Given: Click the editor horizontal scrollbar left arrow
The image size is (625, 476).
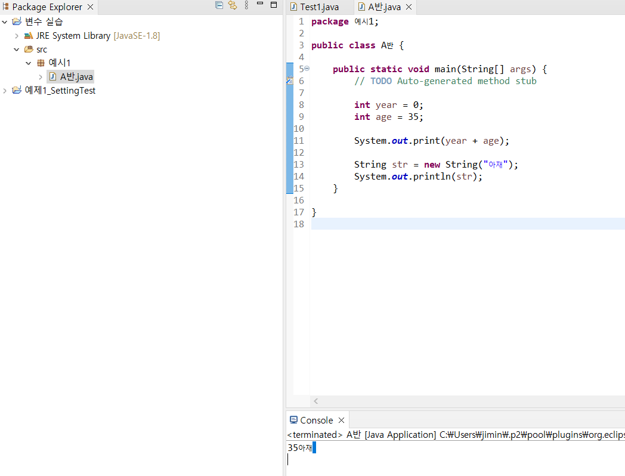Looking at the screenshot, I should [315, 401].
